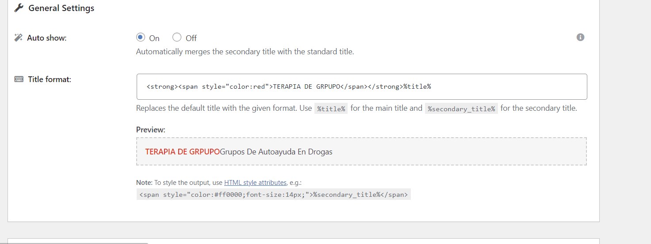Open the info icon in the Auto show row
Screen dimensions: 651x244
[x=581, y=37]
